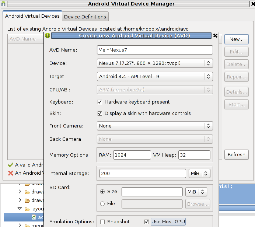Select the highlighted XML file icon in the tree
Image resolution: width=255 pixels, height=227 pixels.
coord(34,217)
